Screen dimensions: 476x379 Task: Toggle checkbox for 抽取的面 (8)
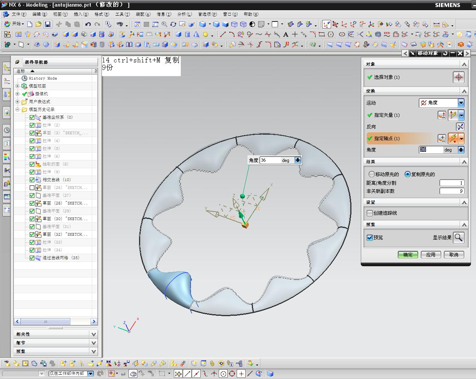point(32,164)
